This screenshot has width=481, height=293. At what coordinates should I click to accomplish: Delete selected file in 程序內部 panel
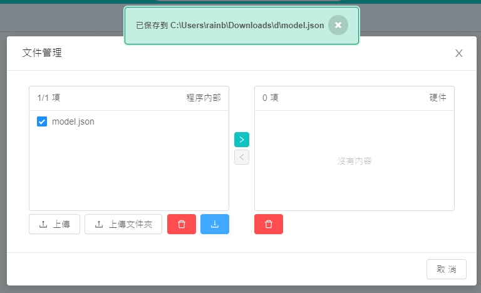(x=182, y=224)
